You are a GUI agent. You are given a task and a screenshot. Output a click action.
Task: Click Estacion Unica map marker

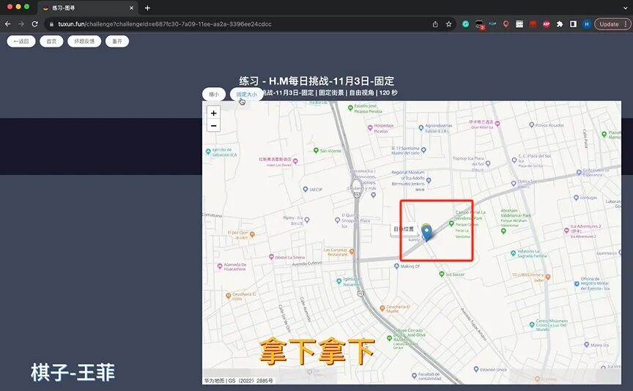pos(476,369)
